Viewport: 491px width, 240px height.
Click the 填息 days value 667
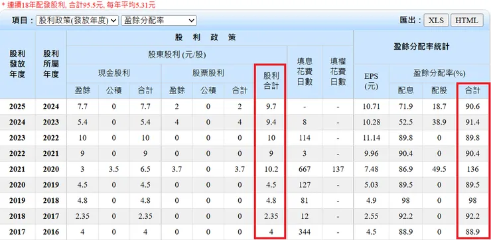(305, 169)
